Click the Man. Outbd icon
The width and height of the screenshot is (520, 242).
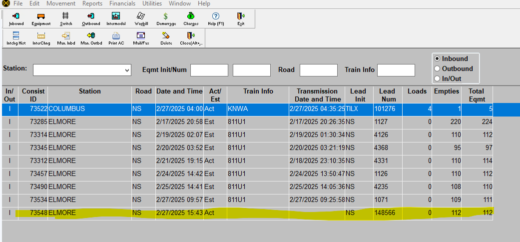coord(91,38)
